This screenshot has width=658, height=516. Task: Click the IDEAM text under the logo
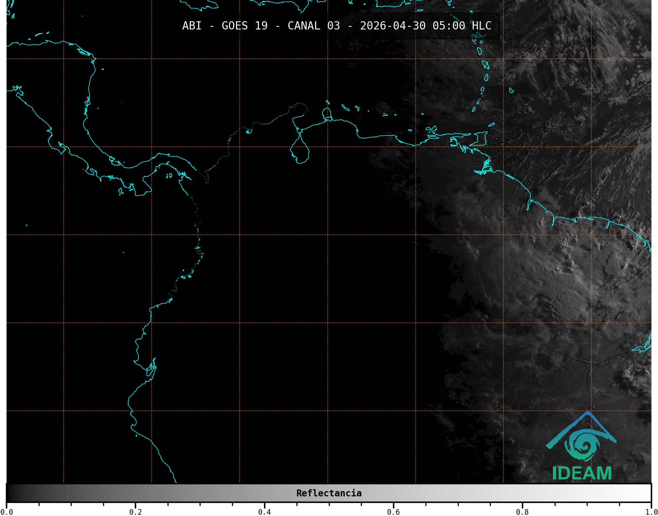click(582, 473)
